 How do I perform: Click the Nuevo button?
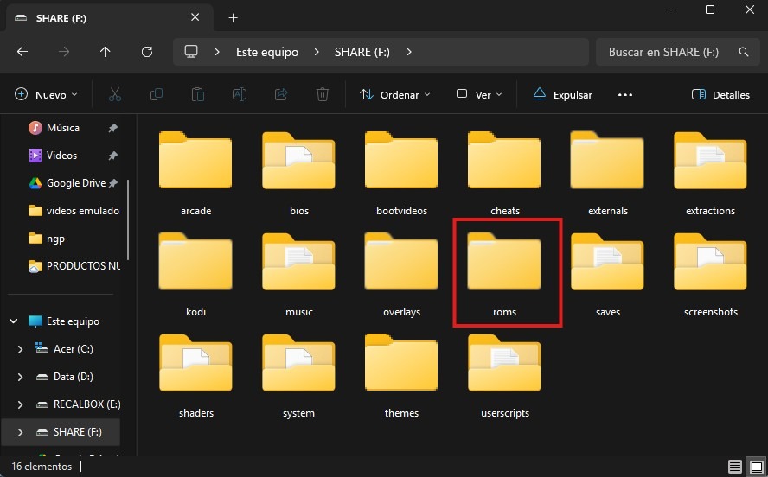[x=47, y=94]
